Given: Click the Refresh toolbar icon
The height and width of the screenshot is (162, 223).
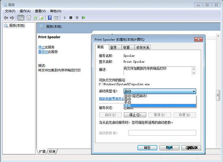Looking at the screenshot, I should (x=35, y=18).
